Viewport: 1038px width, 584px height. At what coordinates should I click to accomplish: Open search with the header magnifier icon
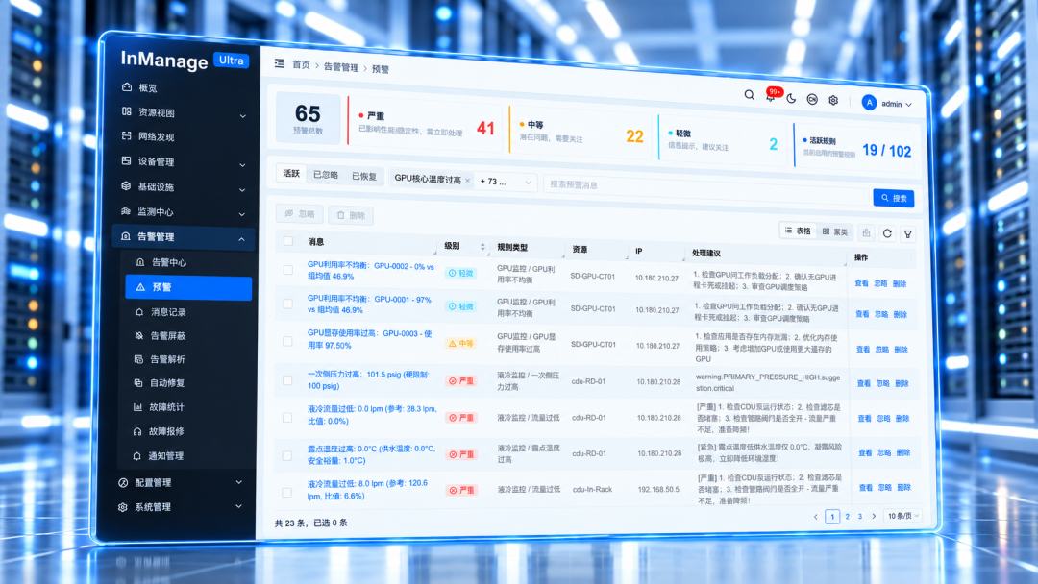click(749, 94)
